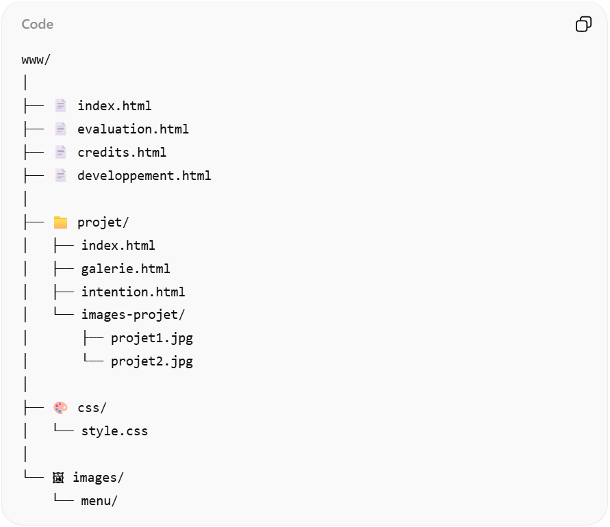Click the document icon before developpement.html
The height and width of the screenshot is (527, 610).
coord(61,175)
